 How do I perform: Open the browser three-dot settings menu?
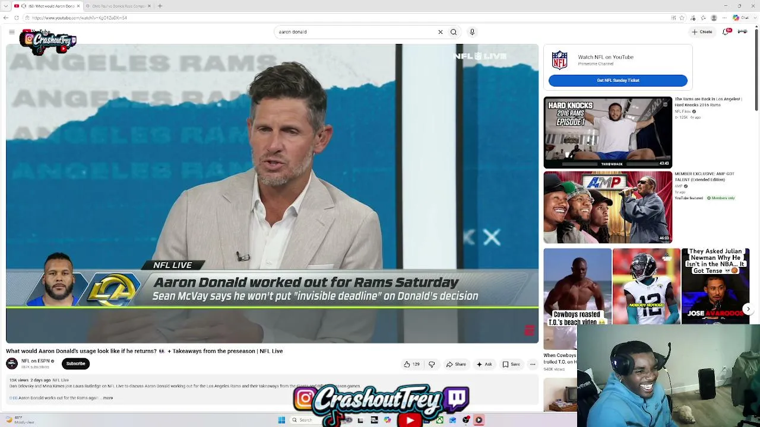pos(724,18)
